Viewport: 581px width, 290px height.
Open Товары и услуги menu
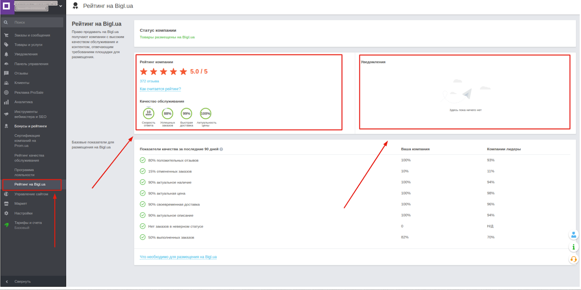tap(28, 45)
